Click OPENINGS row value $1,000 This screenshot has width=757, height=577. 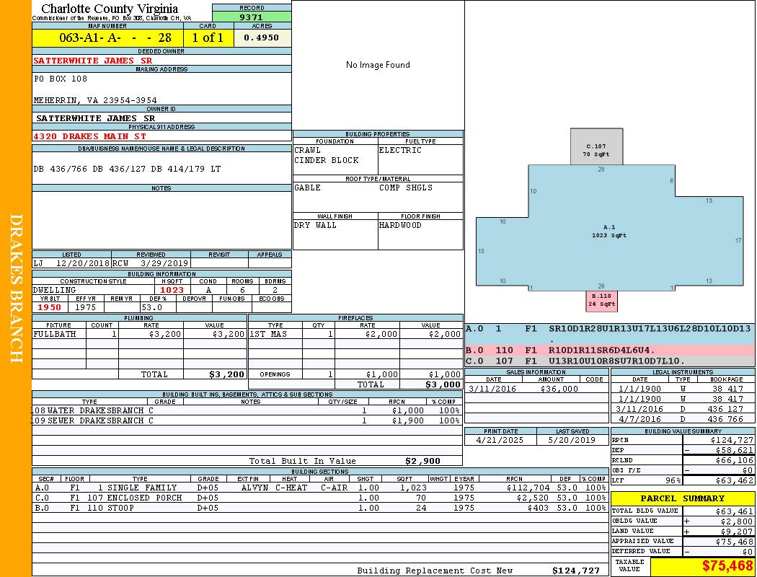[445, 374]
